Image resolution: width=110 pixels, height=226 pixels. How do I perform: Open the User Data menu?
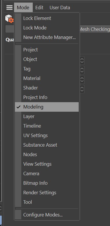[x=60, y=8]
